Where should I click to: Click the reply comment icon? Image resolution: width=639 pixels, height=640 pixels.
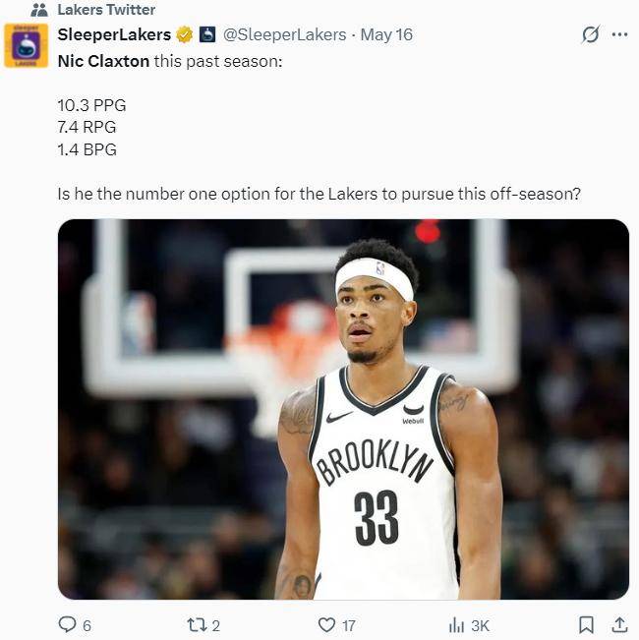click(x=67, y=624)
